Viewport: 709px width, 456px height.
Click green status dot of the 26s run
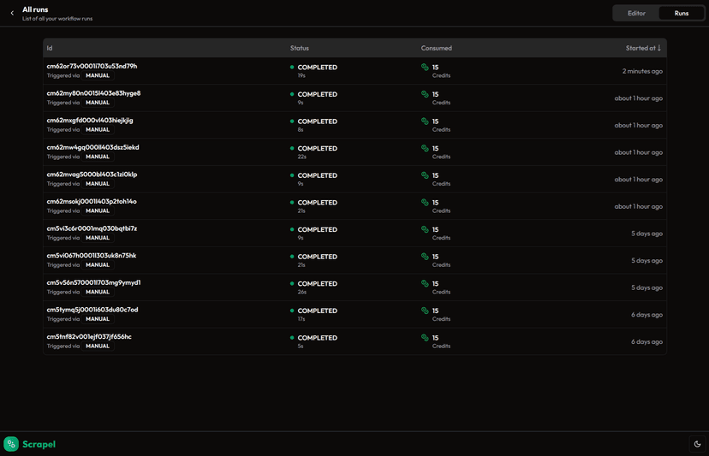tap(292, 283)
